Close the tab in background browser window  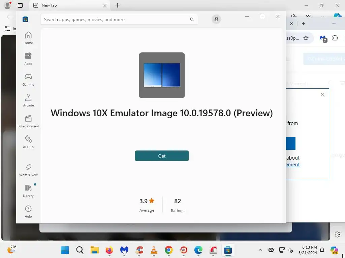[x=291, y=24]
